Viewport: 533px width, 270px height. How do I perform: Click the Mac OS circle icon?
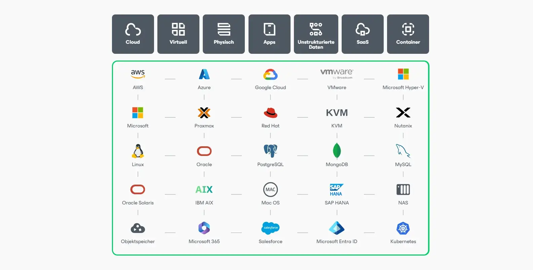[270, 190]
